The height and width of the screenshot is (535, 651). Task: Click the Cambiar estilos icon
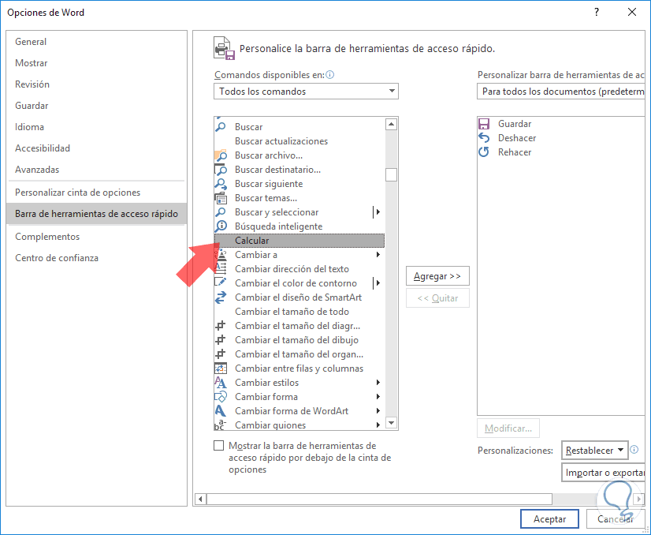tap(221, 382)
